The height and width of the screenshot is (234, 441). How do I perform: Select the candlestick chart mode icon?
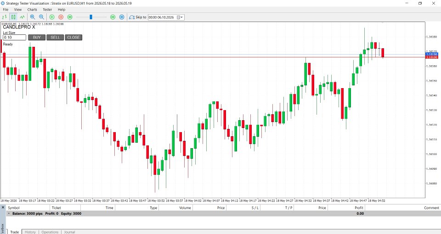(x=13, y=17)
